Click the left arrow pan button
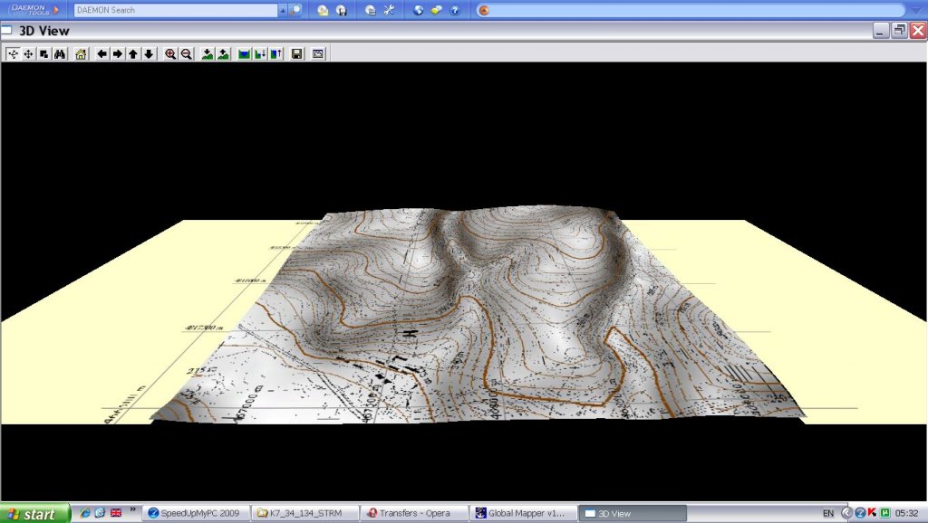This screenshot has height=523, width=928. [101, 54]
